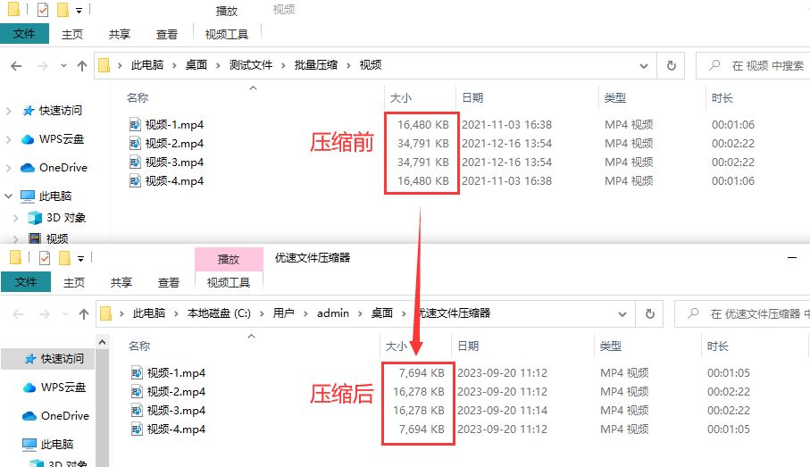Click 批量压缩 in the top address path
Image resolution: width=810 pixels, height=467 pixels.
[x=315, y=65]
